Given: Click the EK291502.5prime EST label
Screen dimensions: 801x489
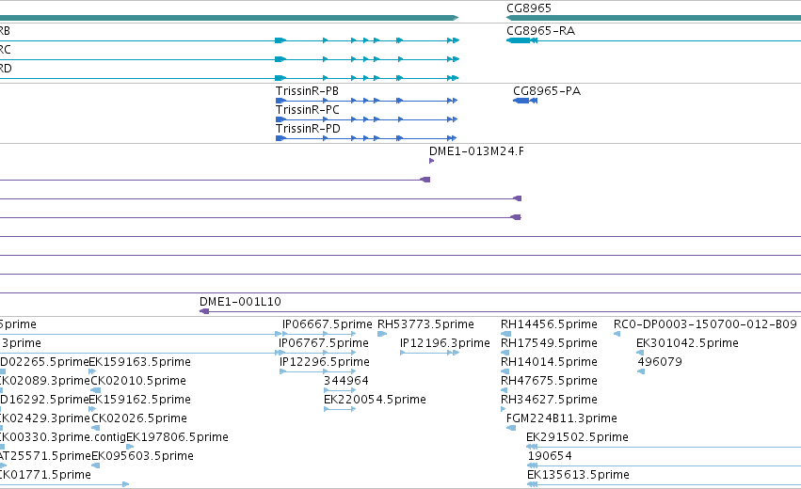Looking at the screenshot, I should pyautogui.click(x=577, y=437).
